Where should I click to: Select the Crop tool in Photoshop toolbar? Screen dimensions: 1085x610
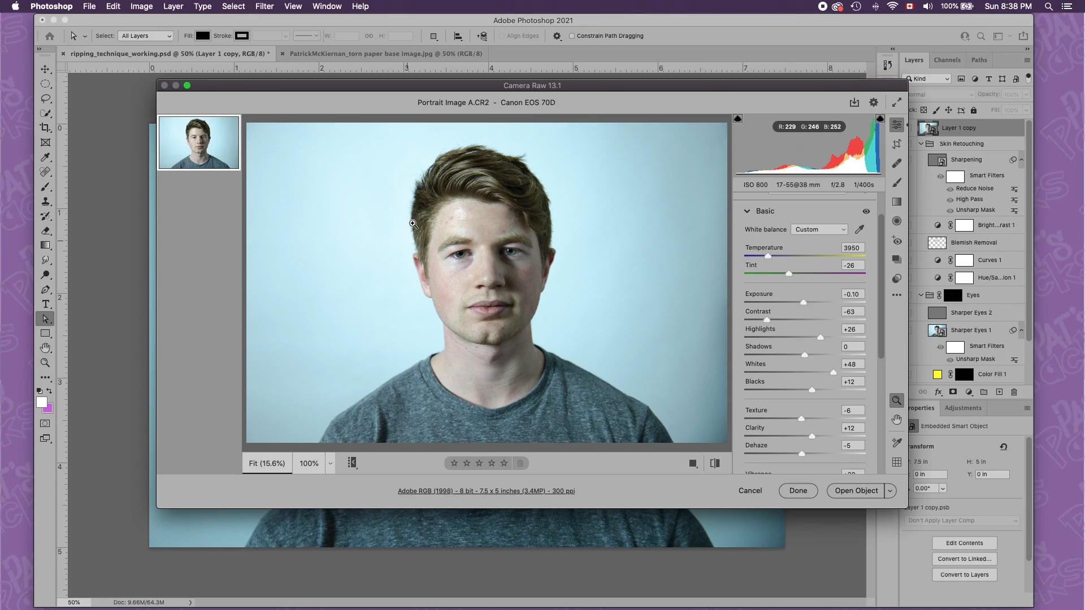click(x=45, y=128)
